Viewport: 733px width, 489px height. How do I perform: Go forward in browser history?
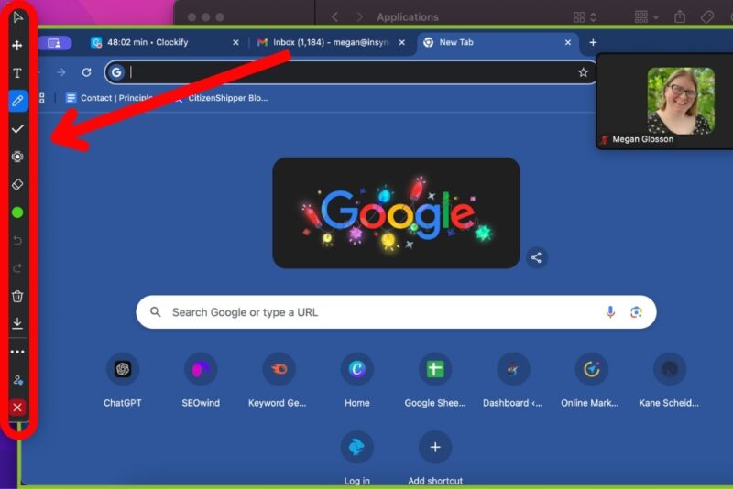coord(61,72)
